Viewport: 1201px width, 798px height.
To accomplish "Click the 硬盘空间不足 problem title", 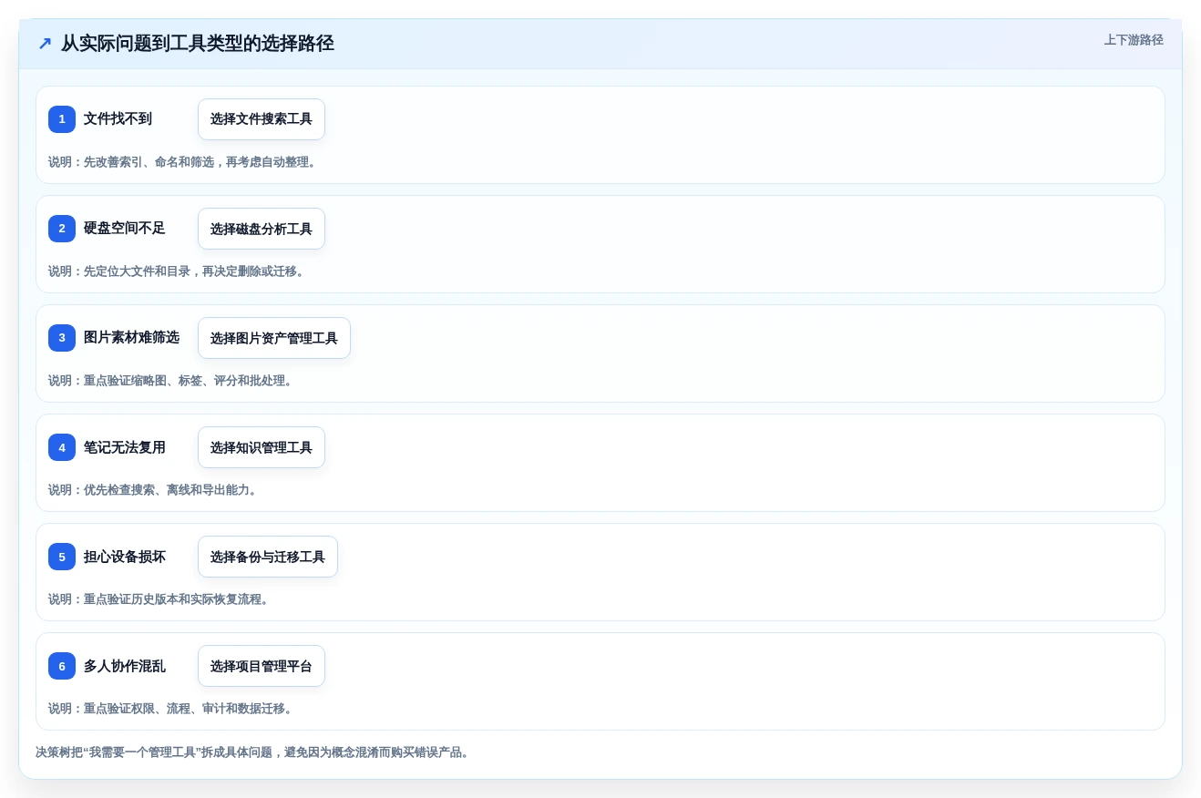I will tap(125, 229).
